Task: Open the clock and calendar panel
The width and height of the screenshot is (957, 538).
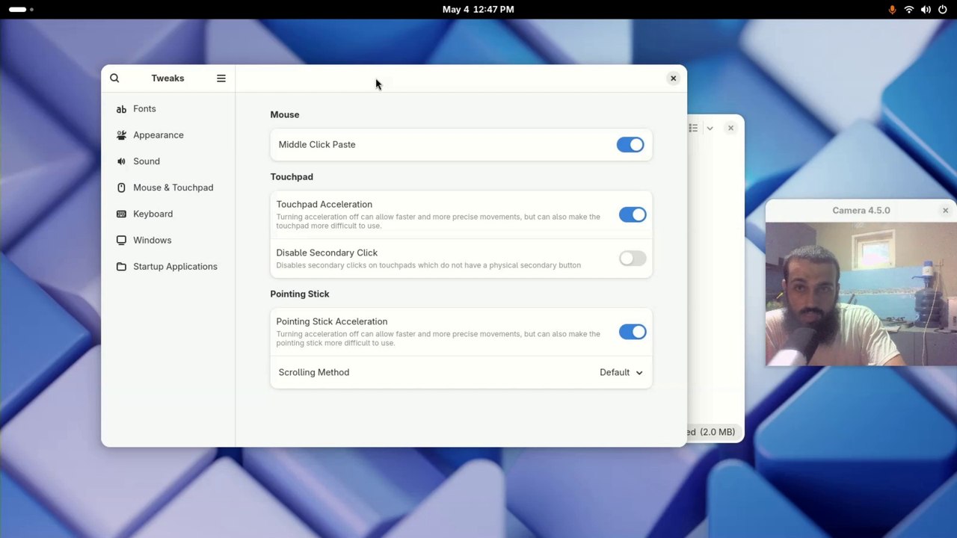Action: [478, 10]
